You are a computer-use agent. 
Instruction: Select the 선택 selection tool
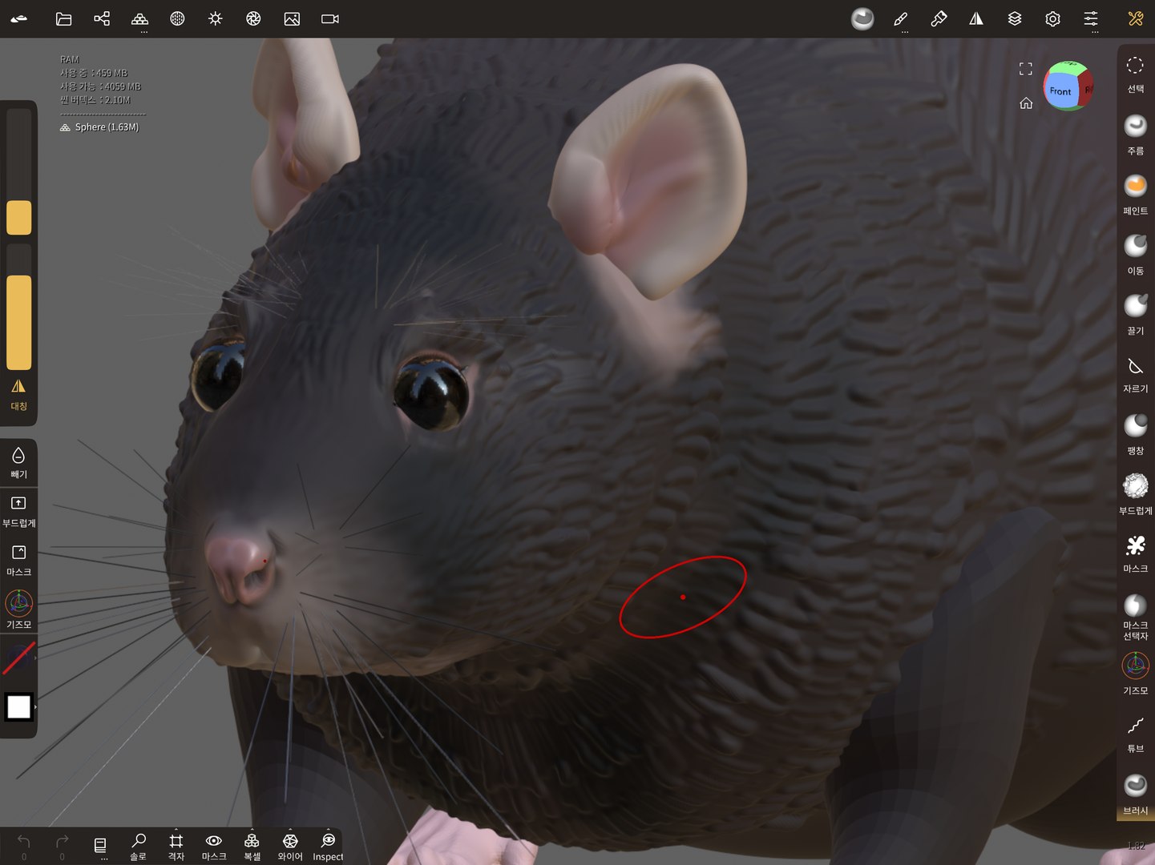point(1136,74)
